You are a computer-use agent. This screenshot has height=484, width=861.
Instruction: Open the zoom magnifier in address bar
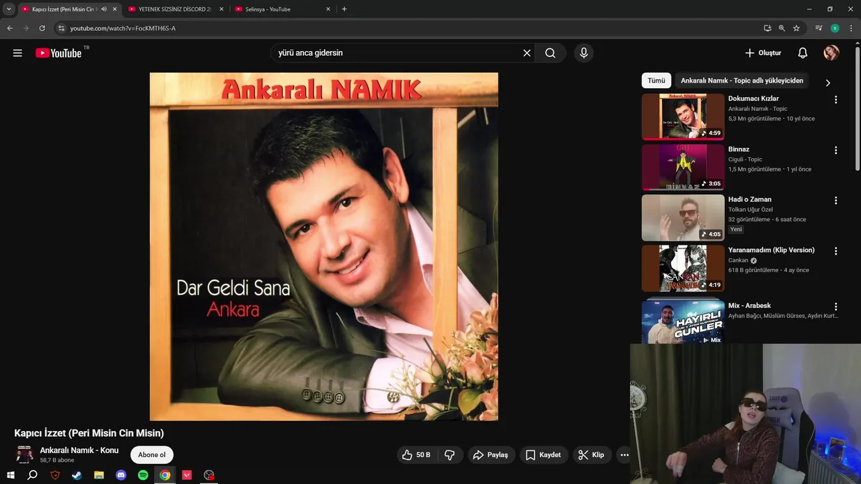pyautogui.click(x=782, y=28)
